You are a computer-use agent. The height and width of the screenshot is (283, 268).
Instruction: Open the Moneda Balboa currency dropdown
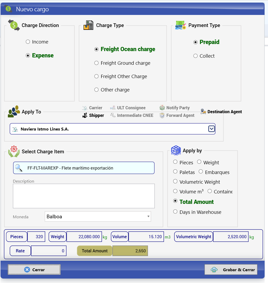pos(98,216)
